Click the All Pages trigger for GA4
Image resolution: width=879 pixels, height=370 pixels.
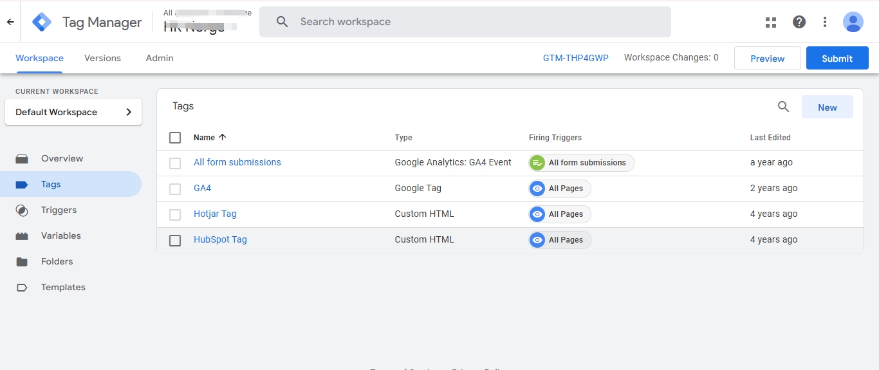coord(560,189)
